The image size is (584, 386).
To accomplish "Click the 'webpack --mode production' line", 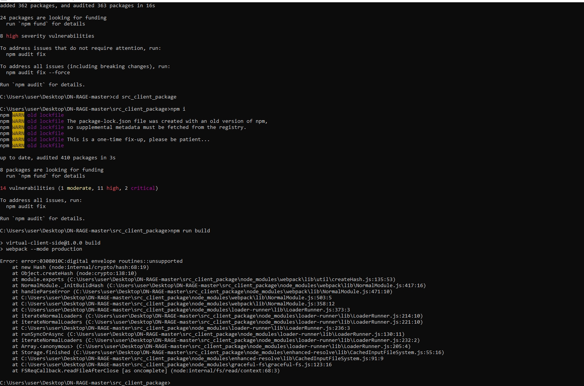I will coord(44,249).
